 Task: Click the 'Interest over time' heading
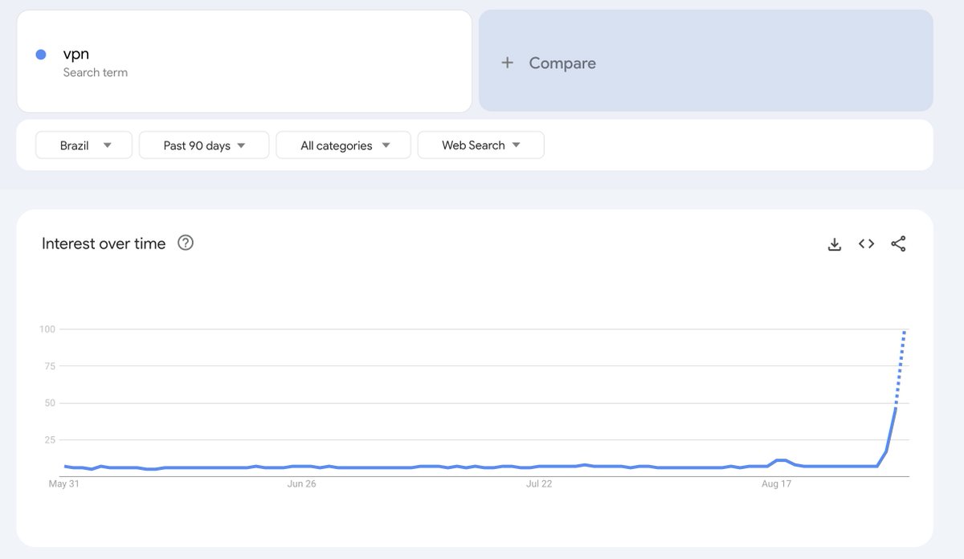(104, 243)
